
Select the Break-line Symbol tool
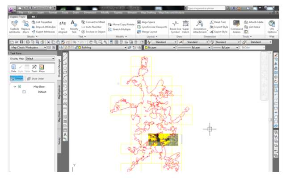click(175, 27)
